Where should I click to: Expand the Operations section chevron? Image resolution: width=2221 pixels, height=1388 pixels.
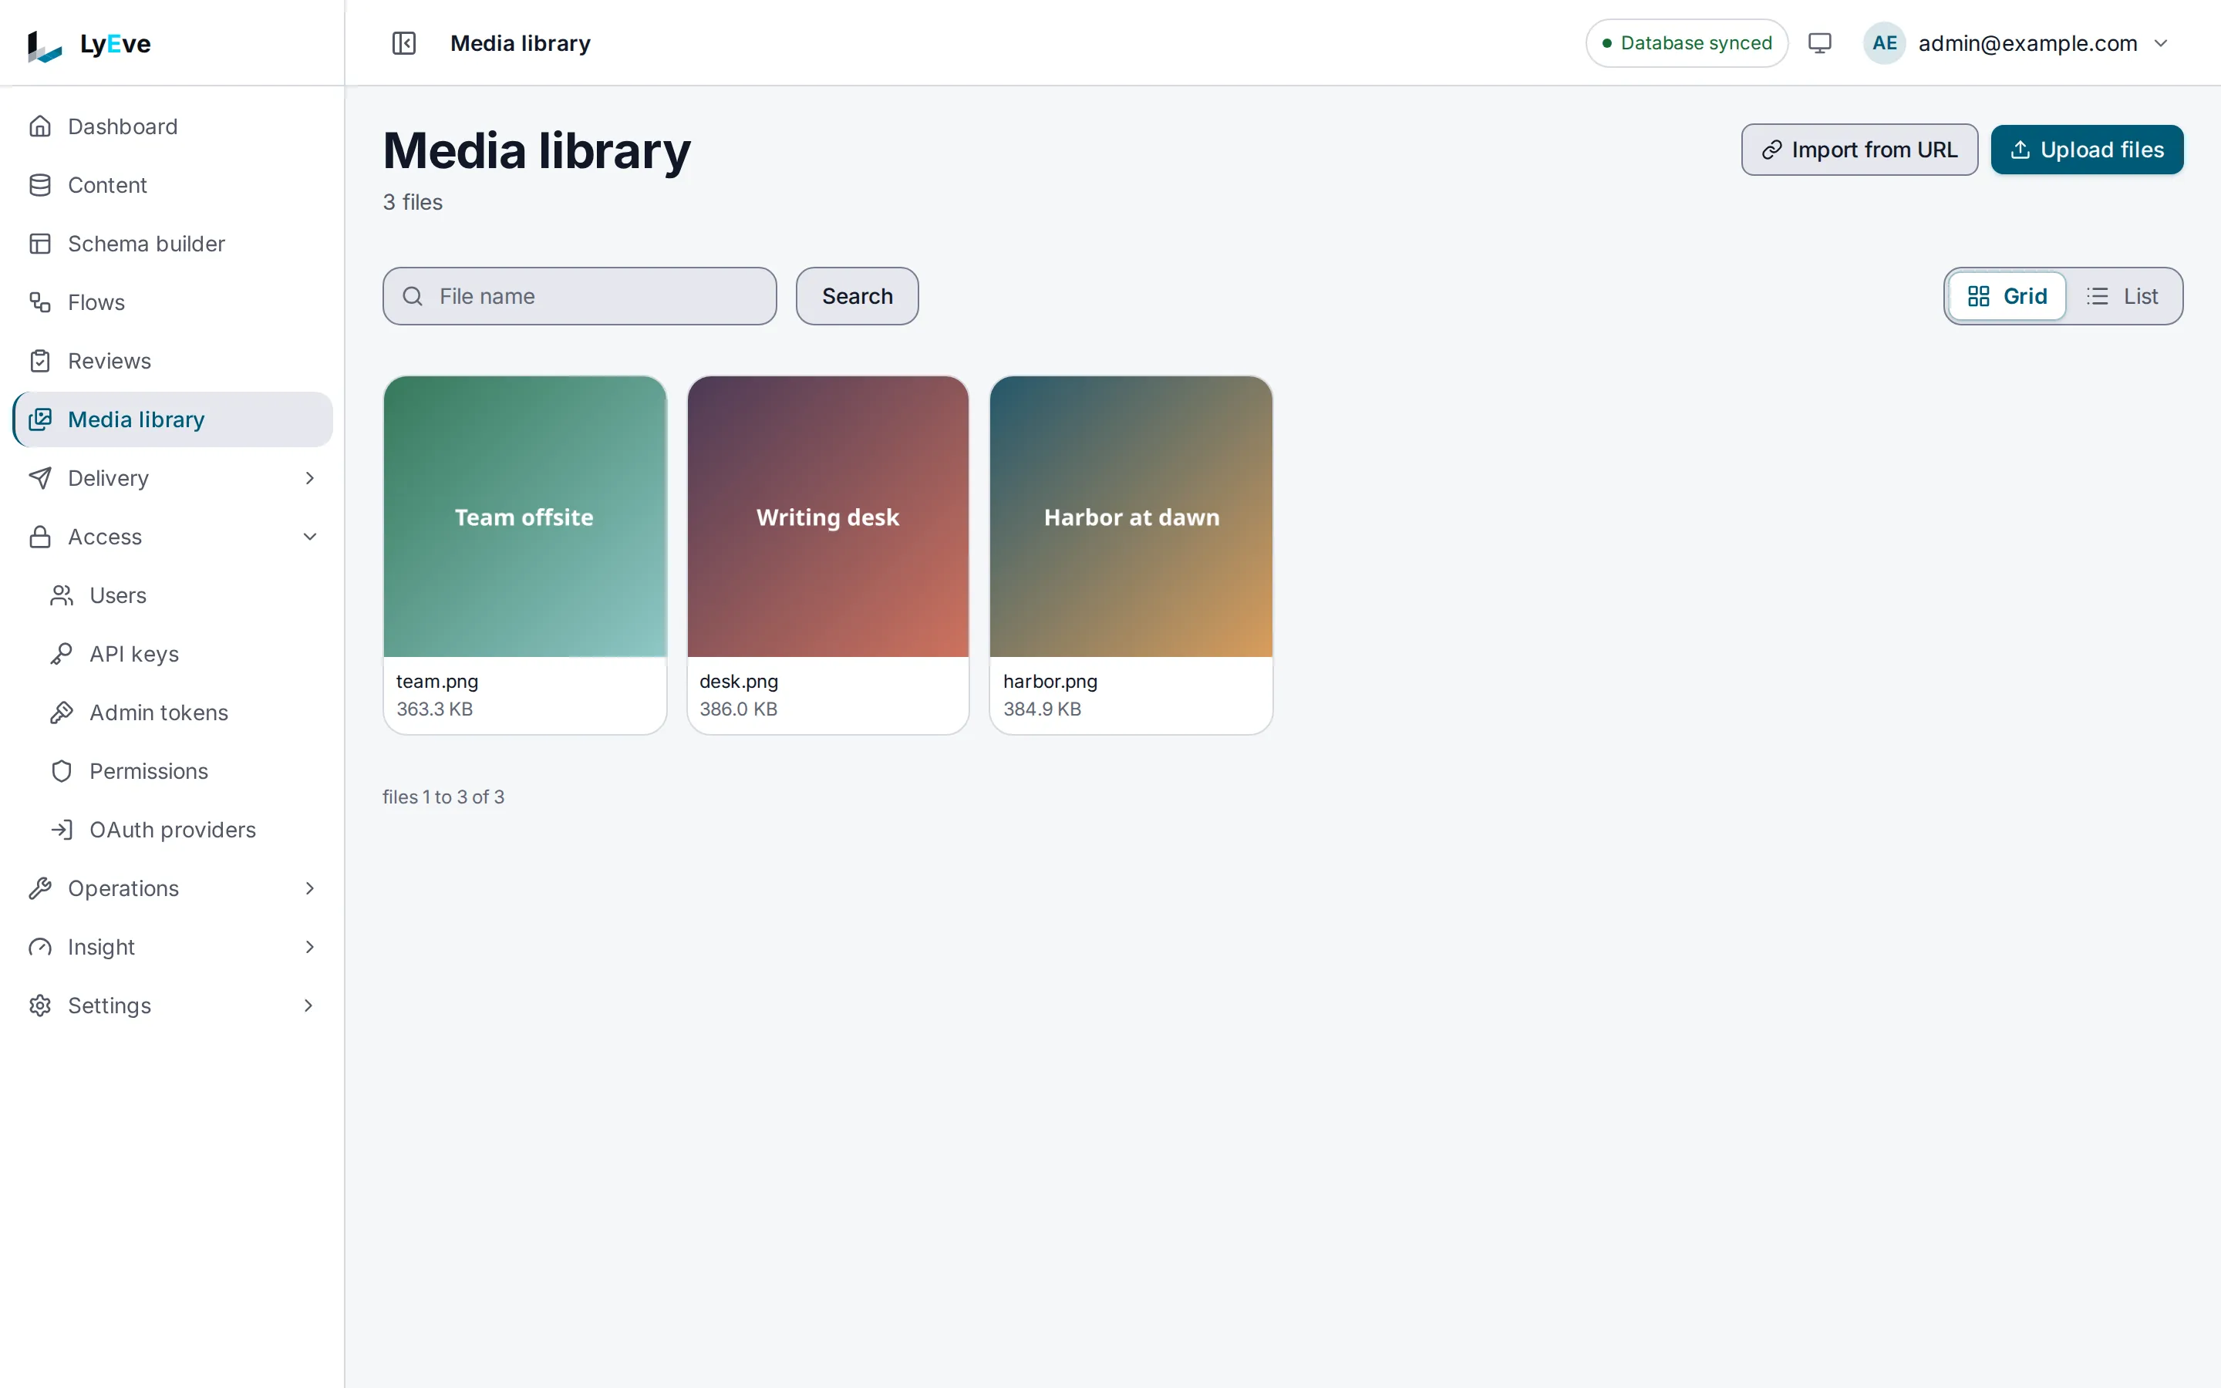click(309, 888)
